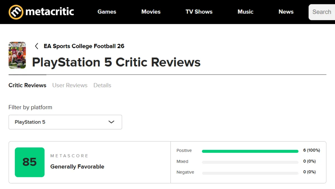335x189 pixels.
Task: Open the Music menu
Action: [x=245, y=12]
